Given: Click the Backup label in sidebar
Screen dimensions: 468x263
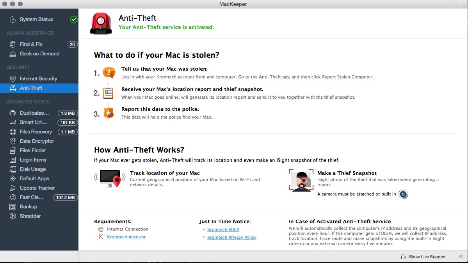Looking at the screenshot, I should [28, 206].
